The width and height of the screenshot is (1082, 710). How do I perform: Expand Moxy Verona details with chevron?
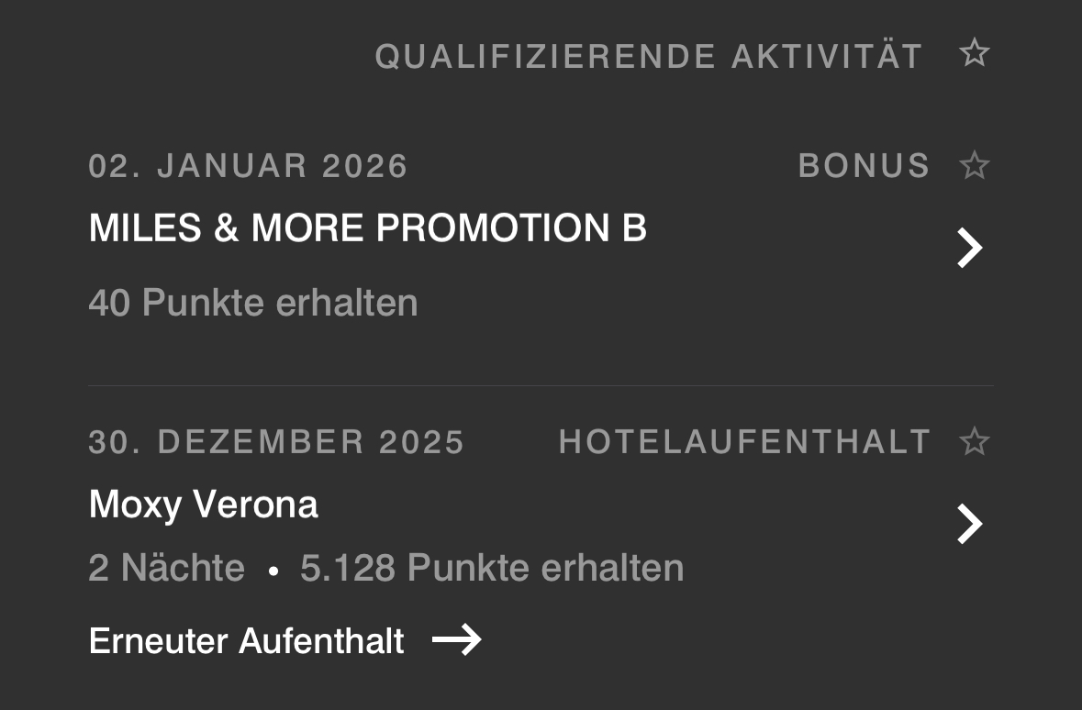tap(969, 524)
